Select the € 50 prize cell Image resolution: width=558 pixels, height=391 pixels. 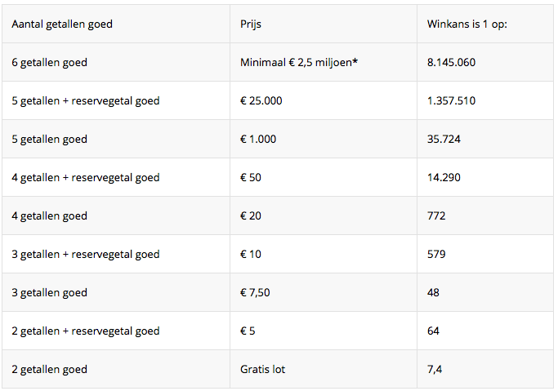(251, 177)
